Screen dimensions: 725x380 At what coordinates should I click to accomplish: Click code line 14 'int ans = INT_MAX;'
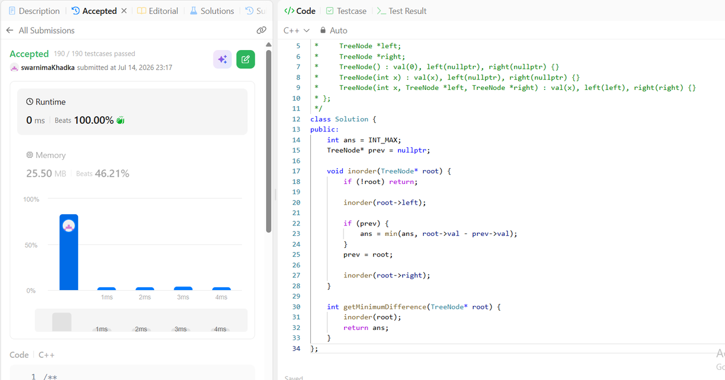pos(364,140)
